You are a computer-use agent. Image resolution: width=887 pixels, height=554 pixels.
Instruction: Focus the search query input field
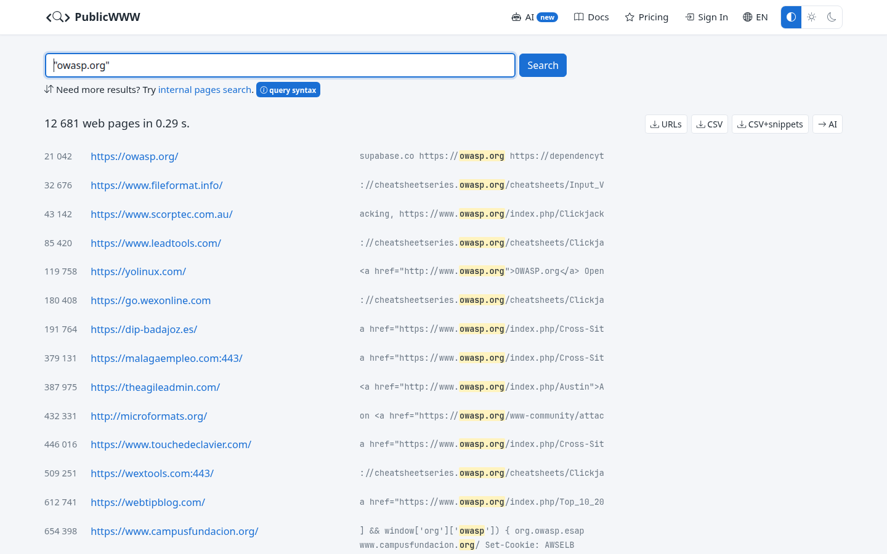[x=280, y=65]
